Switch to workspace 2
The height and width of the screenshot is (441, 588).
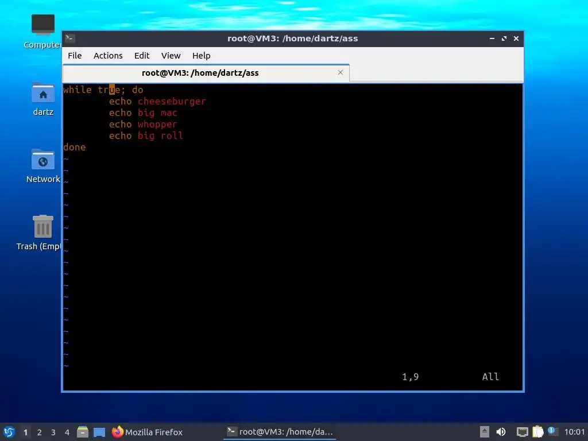pyautogui.click(x=40, y=432)
